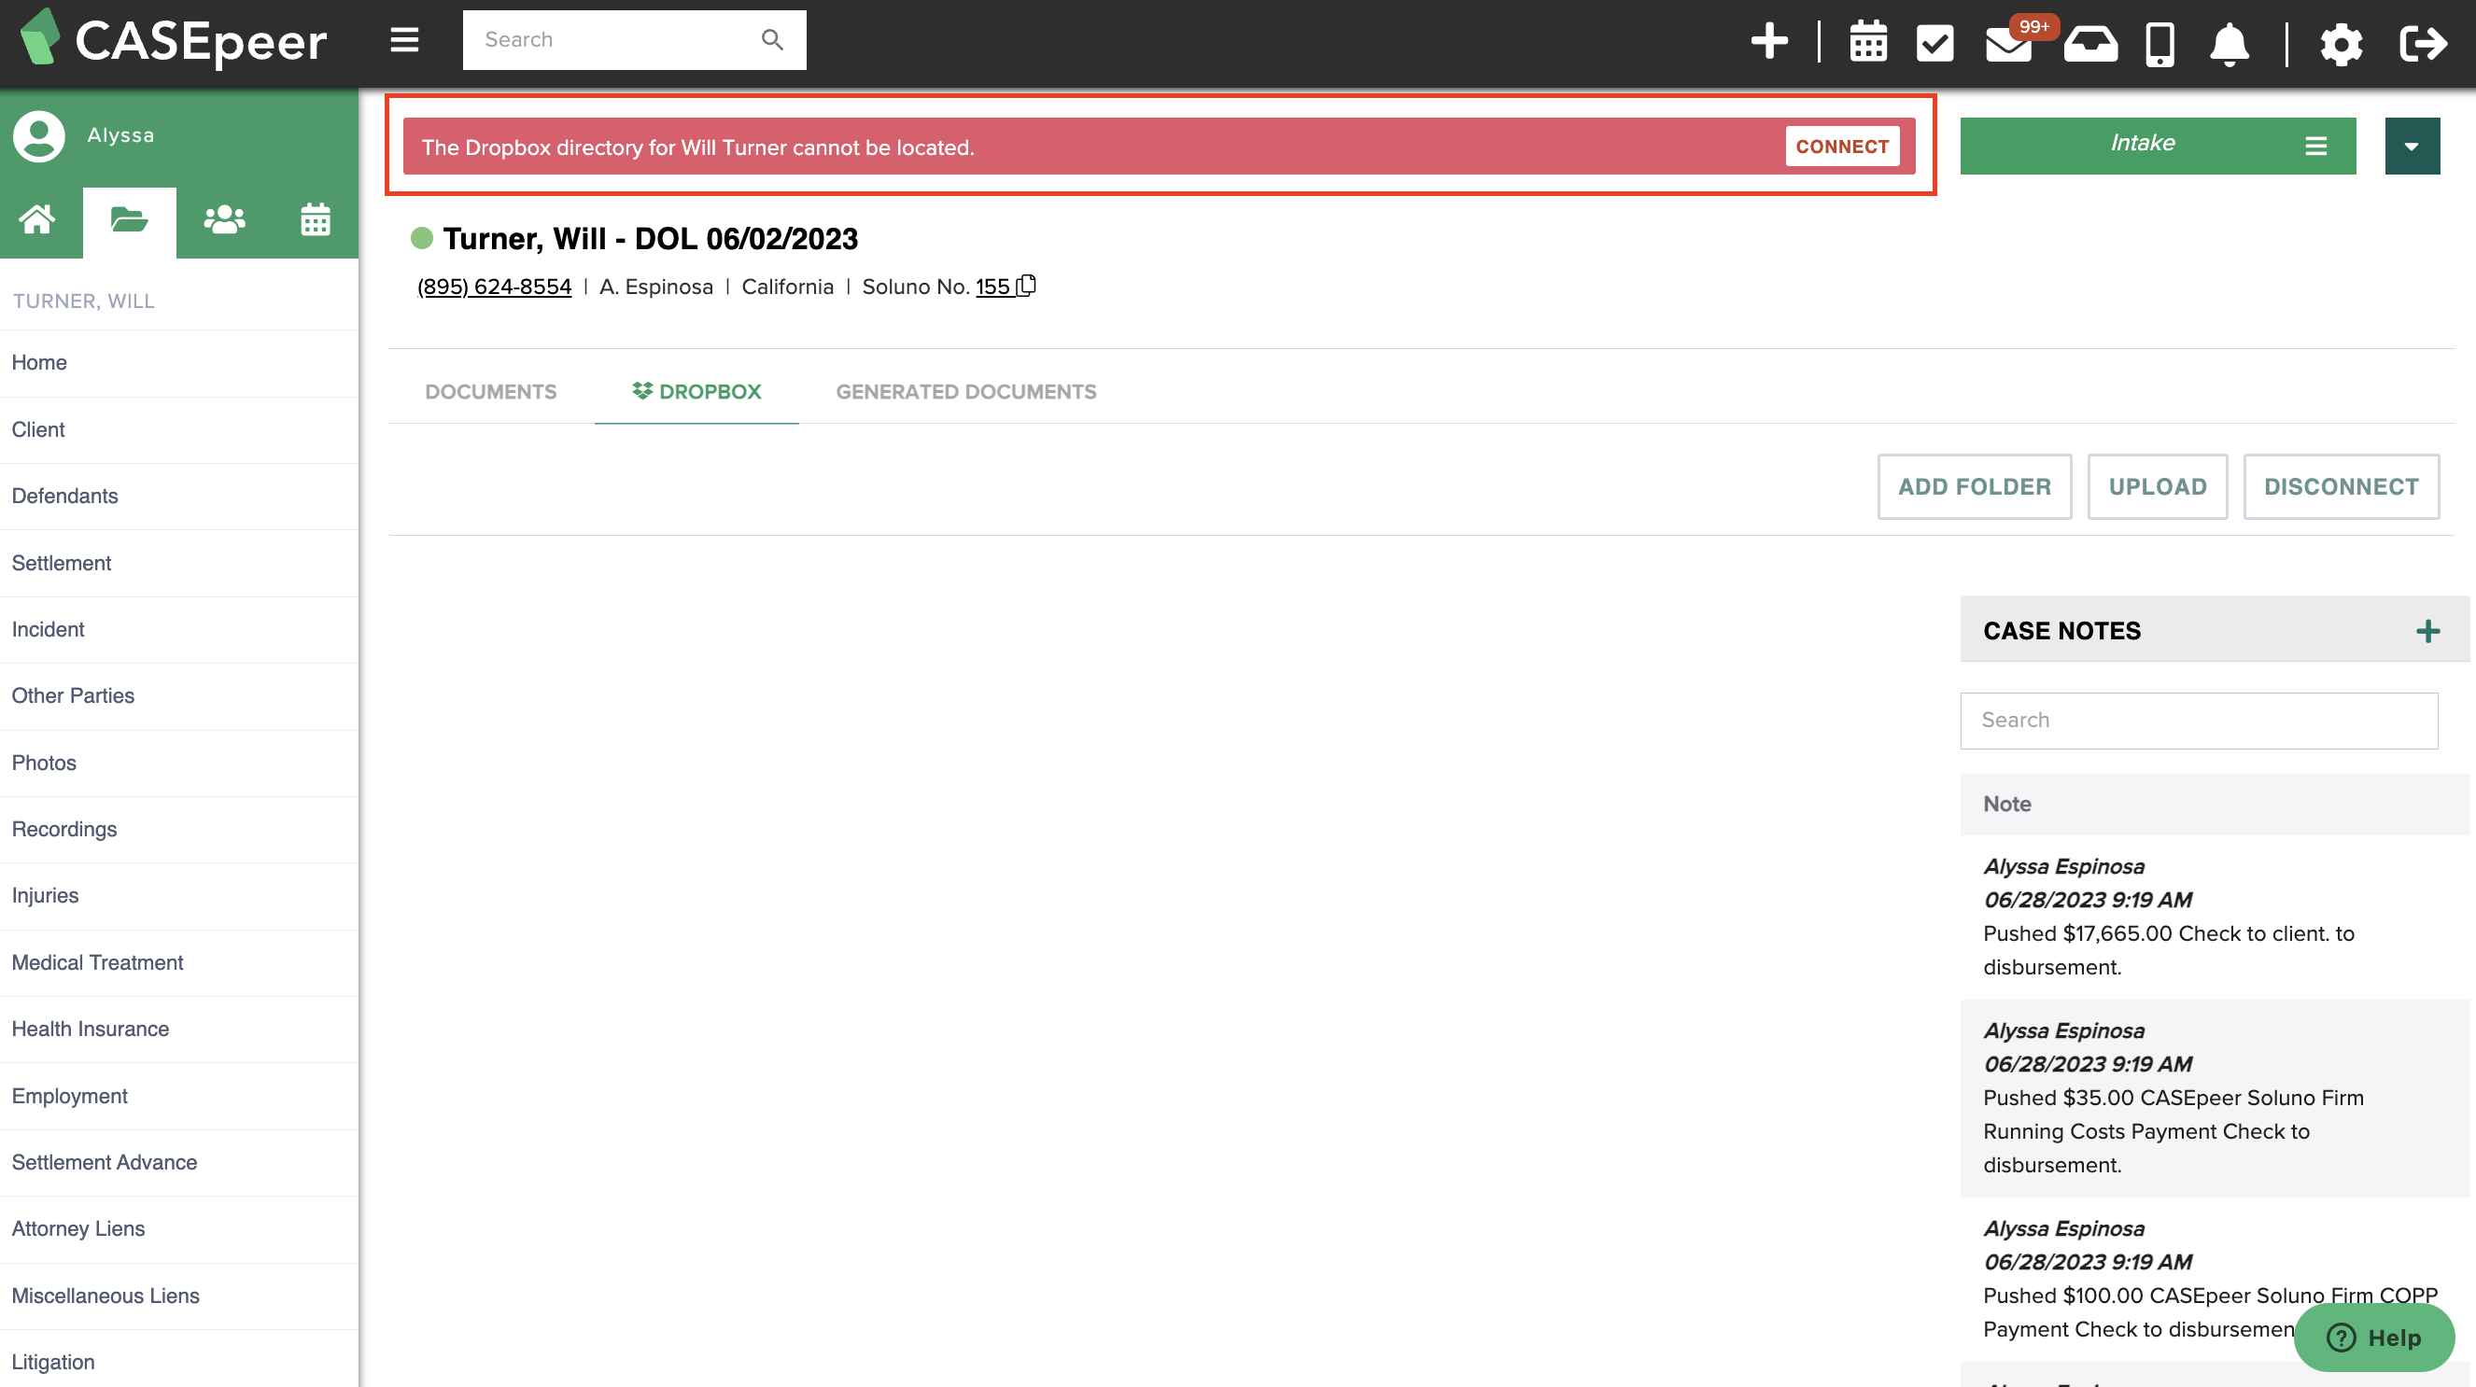Open Injuries in the sidebar
Image resolution: width=2476 pixels, height=1387 pixels.
coord(178,896)
